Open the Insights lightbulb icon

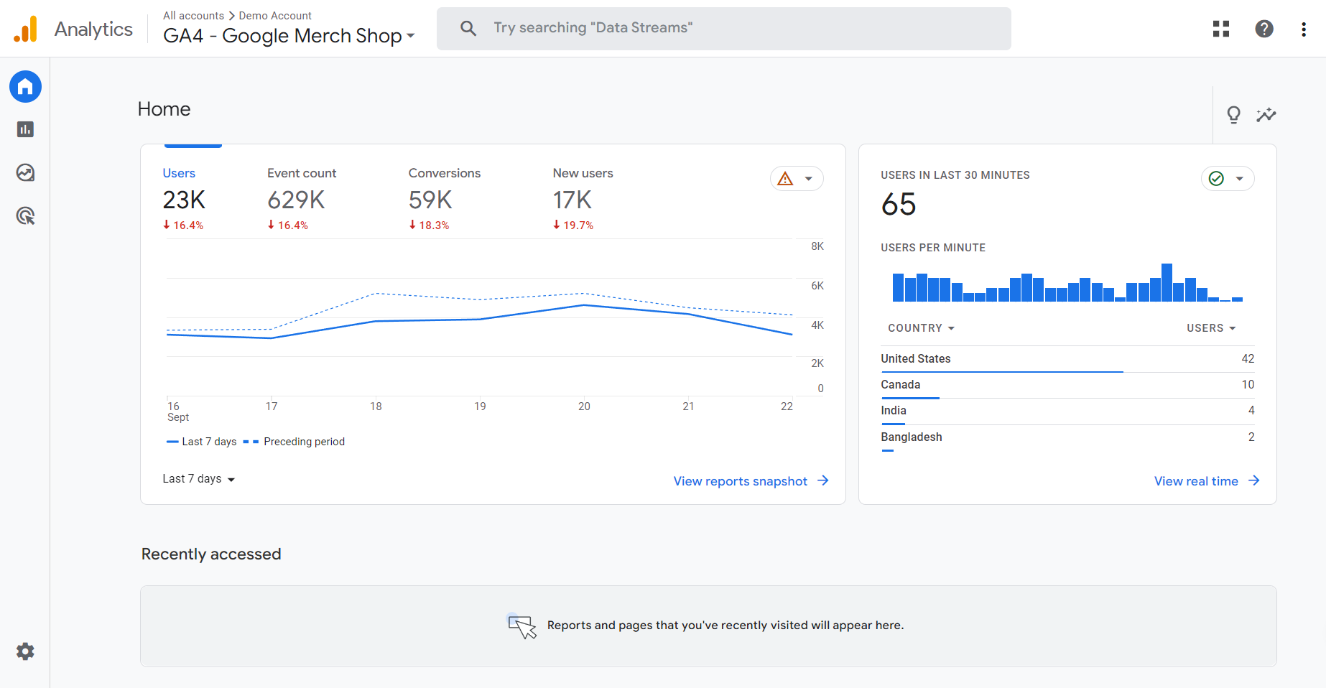pyautogui.click(x=1234, y=115)
